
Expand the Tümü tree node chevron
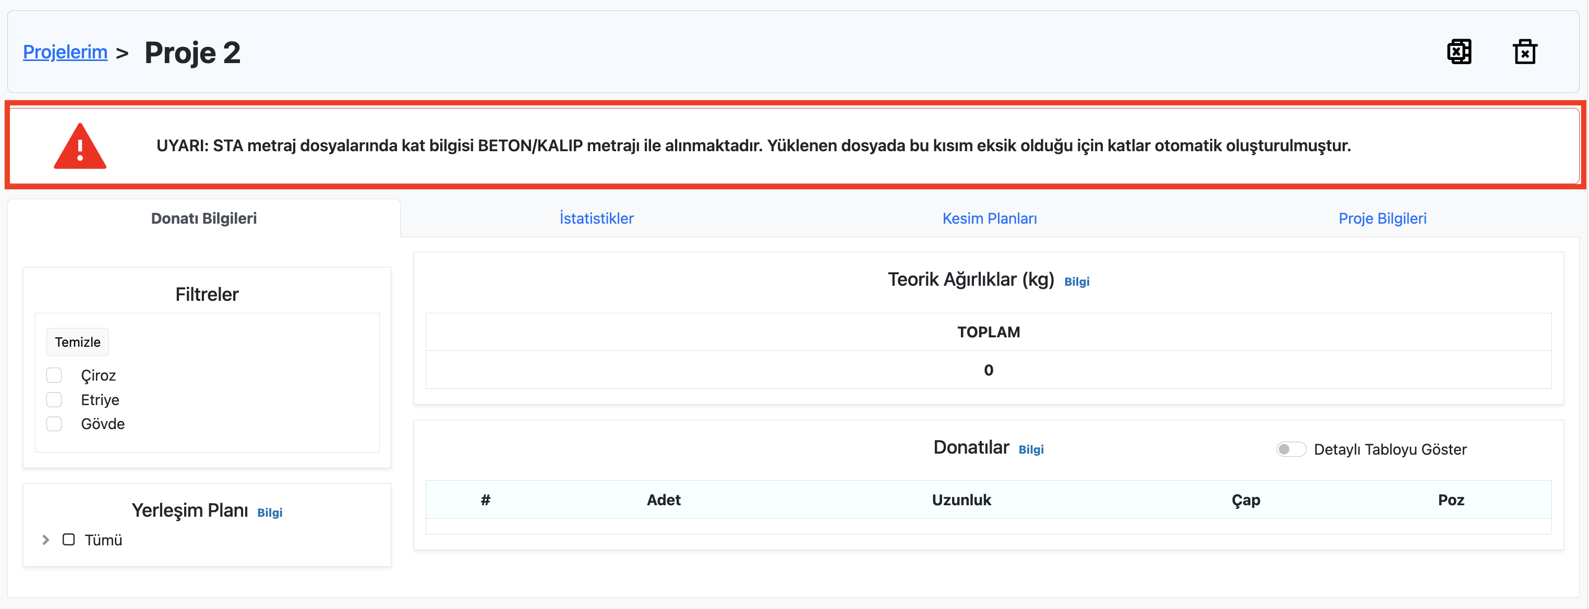tap(46, 539)
